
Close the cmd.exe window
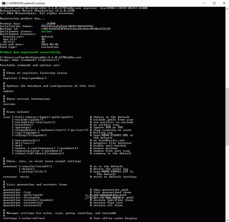click(x=224, y=3)
